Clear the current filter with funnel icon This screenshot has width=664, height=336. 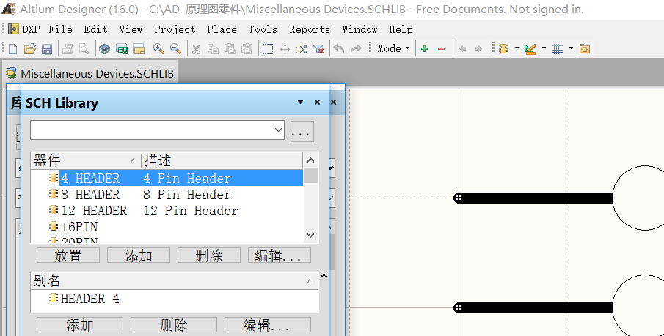click(x=318, y=49)
